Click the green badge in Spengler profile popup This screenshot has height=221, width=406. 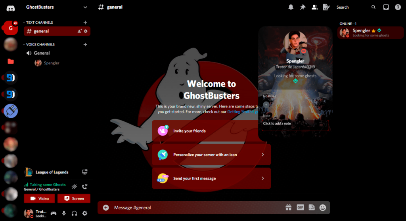[x=295, y=81]
